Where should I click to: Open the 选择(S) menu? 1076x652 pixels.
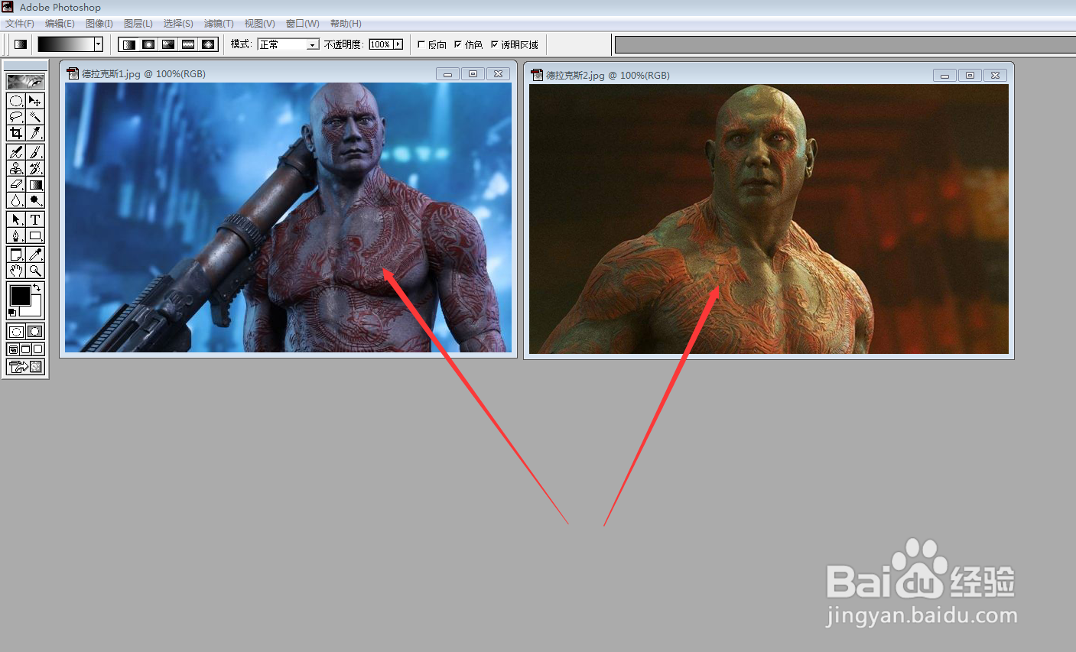point(178,24)
